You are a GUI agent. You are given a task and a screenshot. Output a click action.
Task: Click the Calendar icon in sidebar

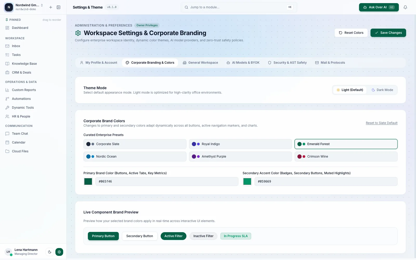(x=7, y=142)
